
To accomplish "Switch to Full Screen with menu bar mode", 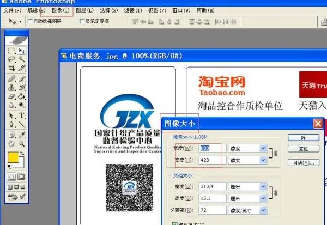I will [16, 187].
